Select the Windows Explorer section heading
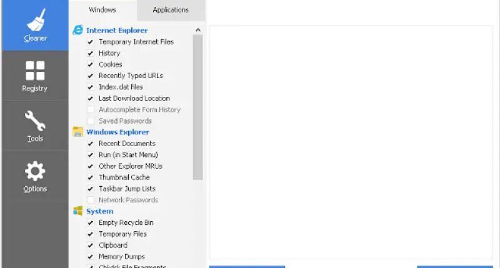This screenshot has height=268, width=500. [x=117, y=132]
